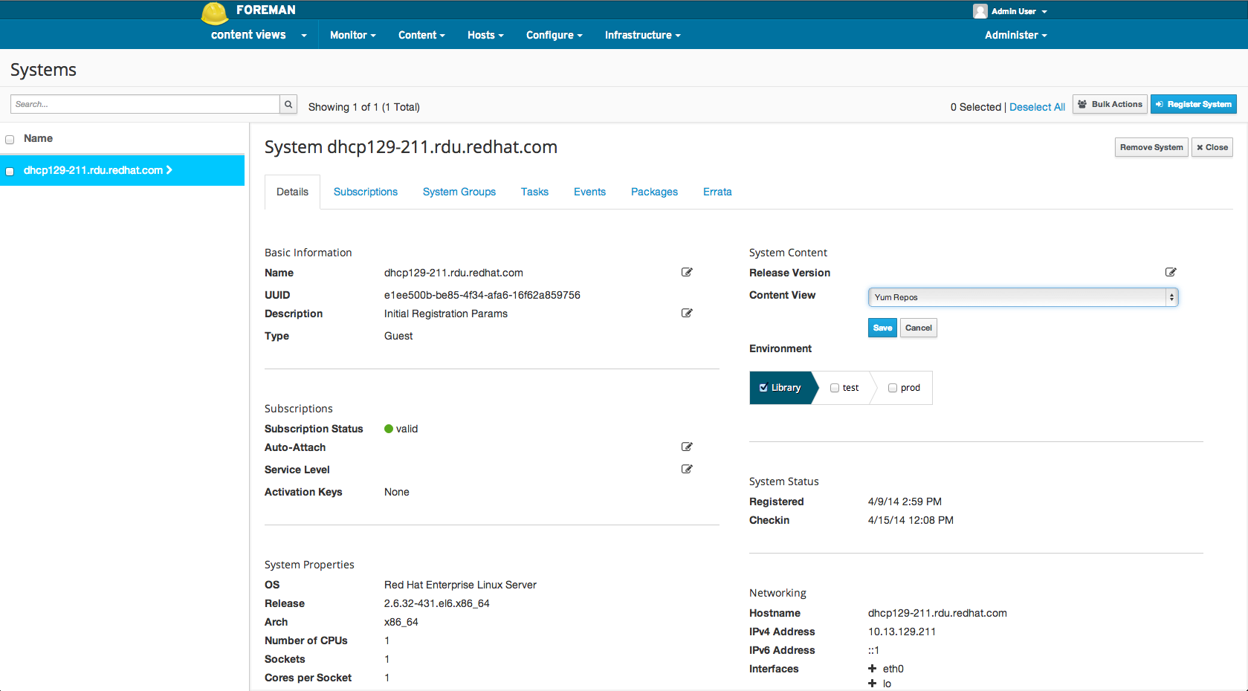Switch to the System Groups tab
1248x691 pixels.
click(459, 192)
